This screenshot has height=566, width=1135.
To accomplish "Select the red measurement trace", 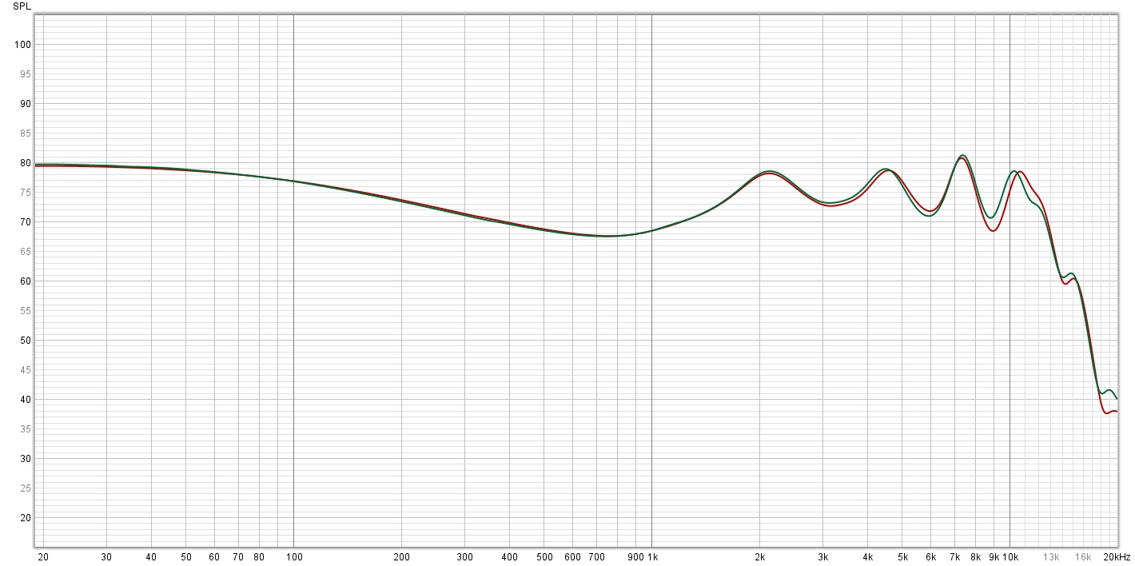I will [991, 232].
